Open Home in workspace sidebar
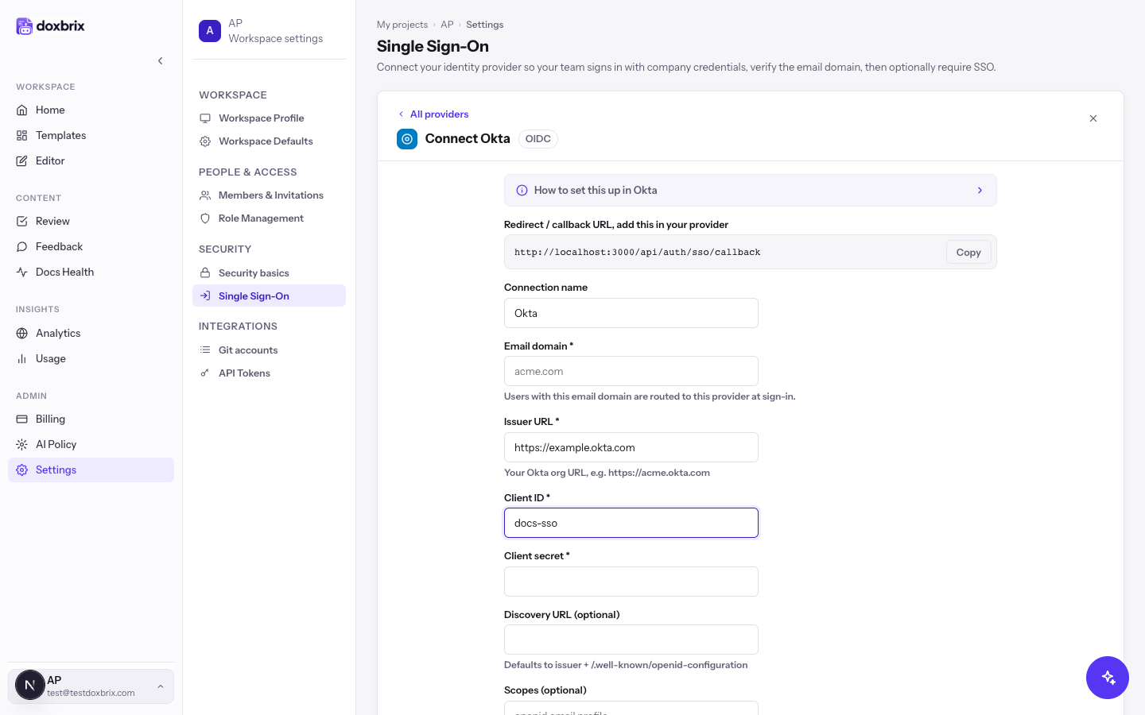 (x=91, y=110)
